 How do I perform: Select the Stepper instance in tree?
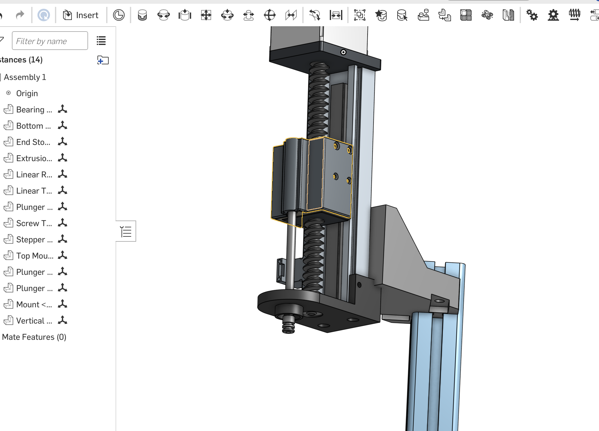pyautogui.click(x=34, y=240)
